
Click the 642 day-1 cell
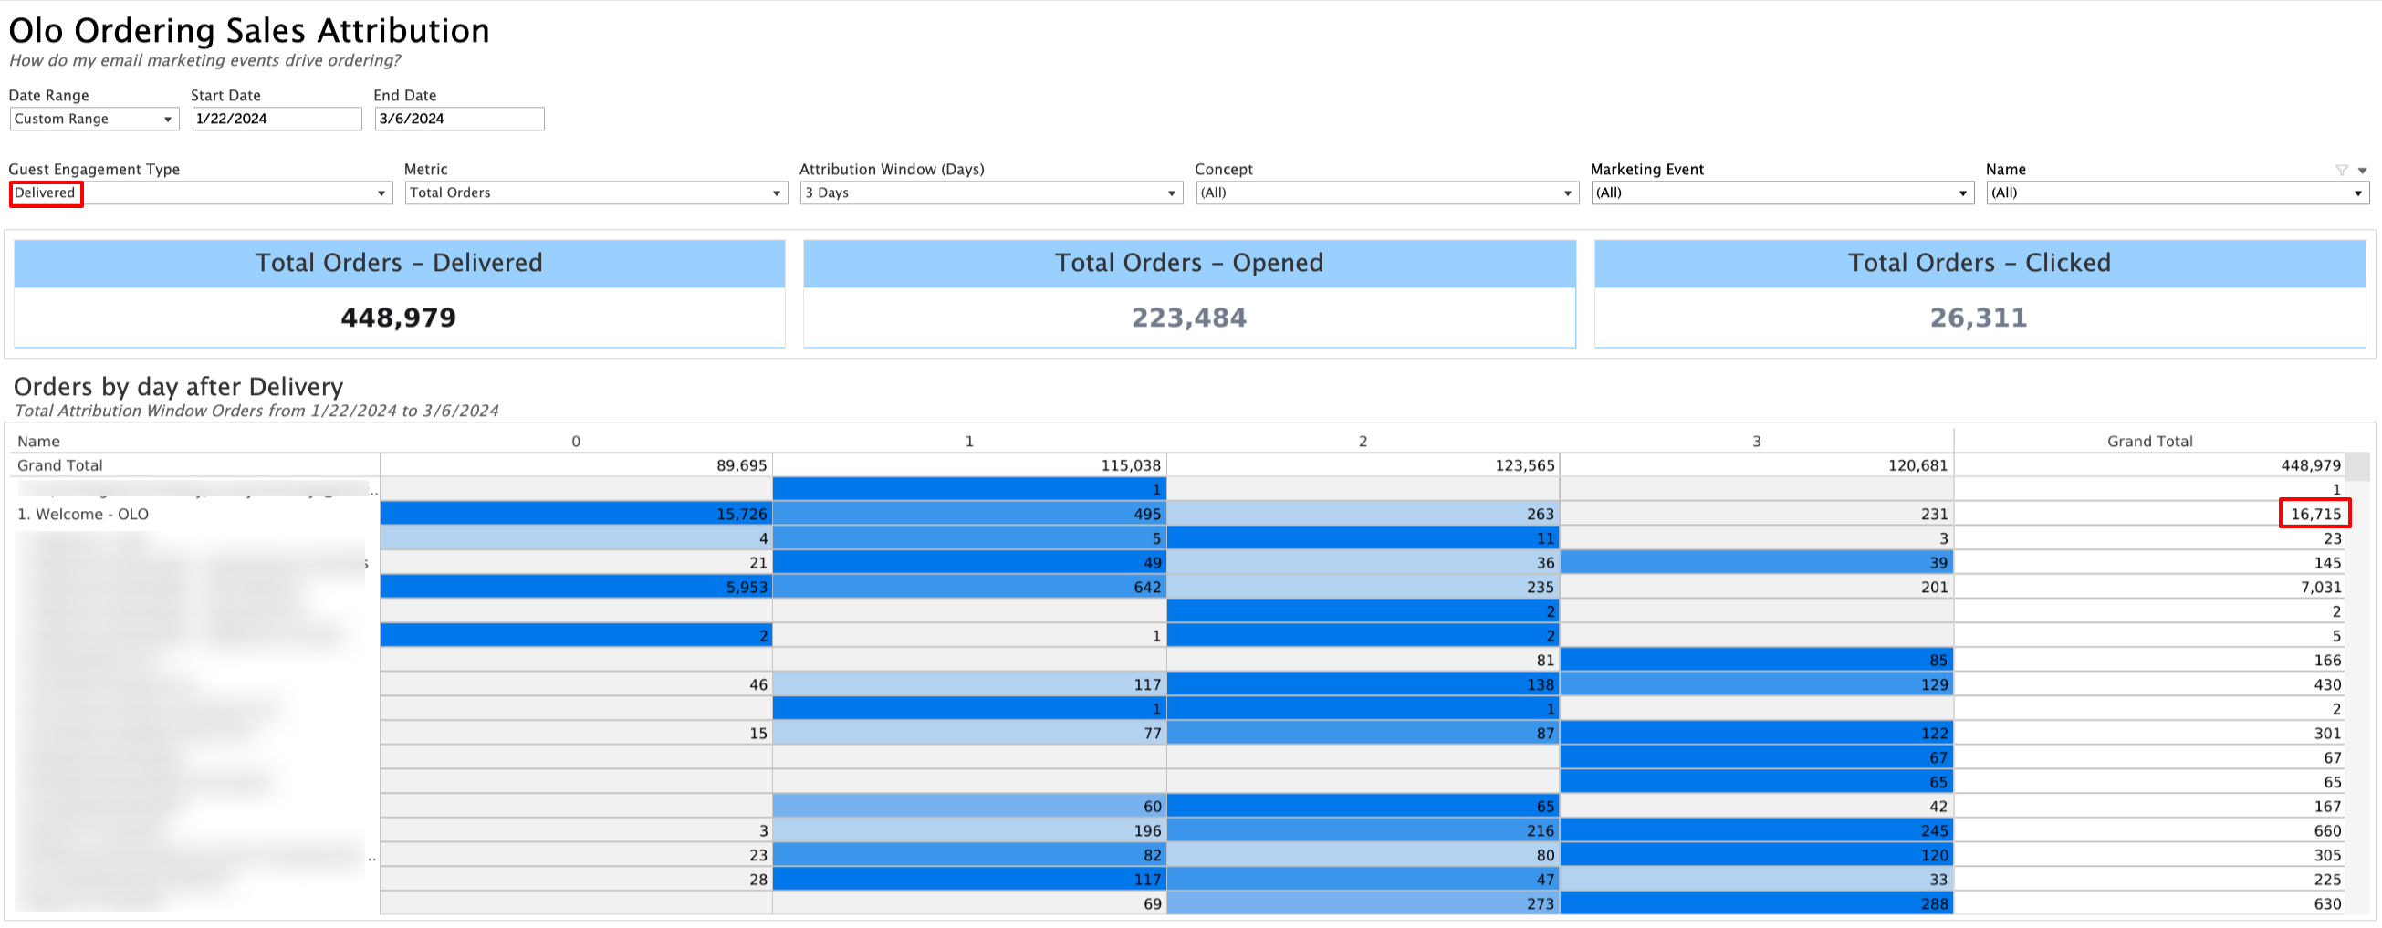tap(969, 588)
